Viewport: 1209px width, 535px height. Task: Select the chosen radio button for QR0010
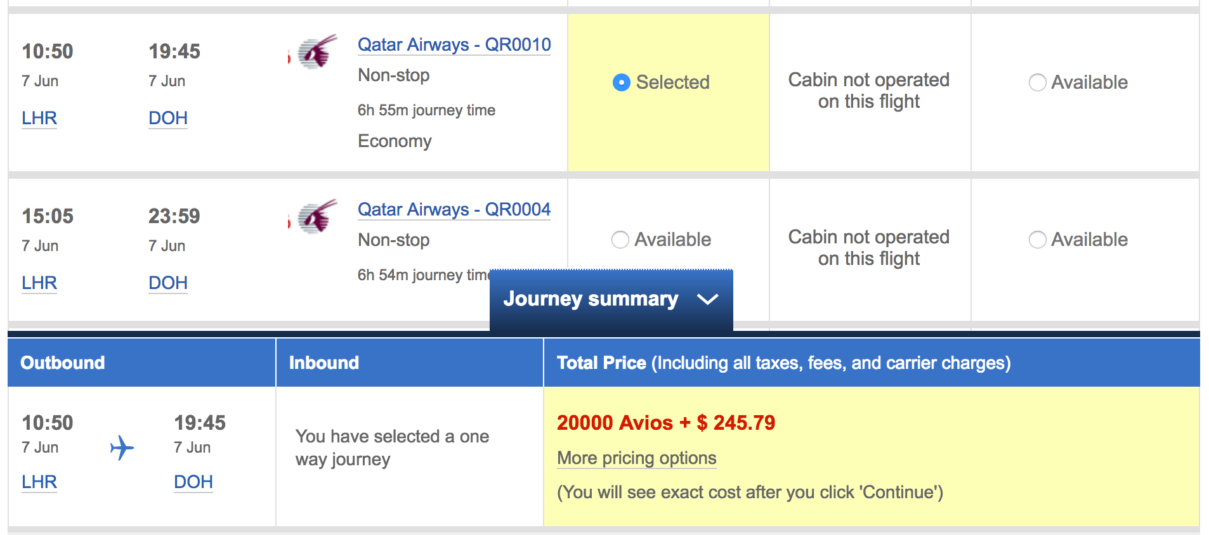coord(622,82)
